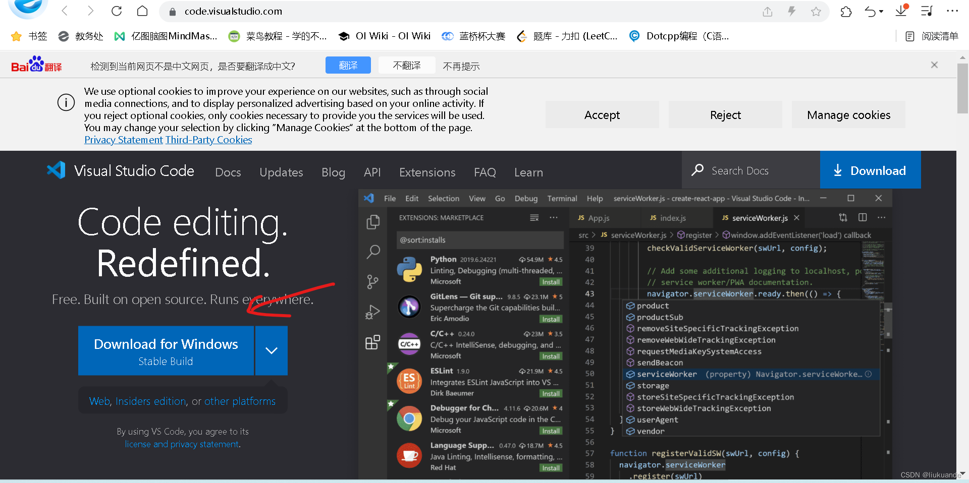Open the Updates navigation item

coord(281,172)
